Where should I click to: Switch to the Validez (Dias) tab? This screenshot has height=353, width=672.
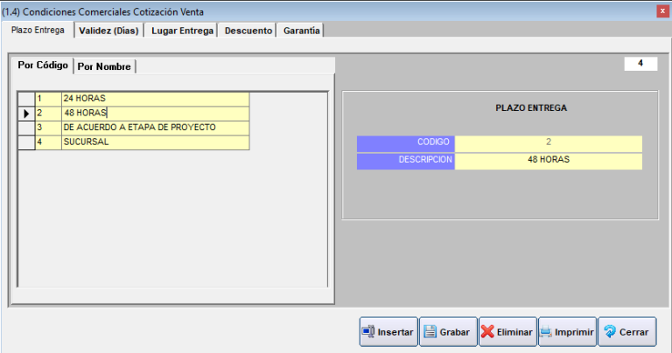[108, 30]
